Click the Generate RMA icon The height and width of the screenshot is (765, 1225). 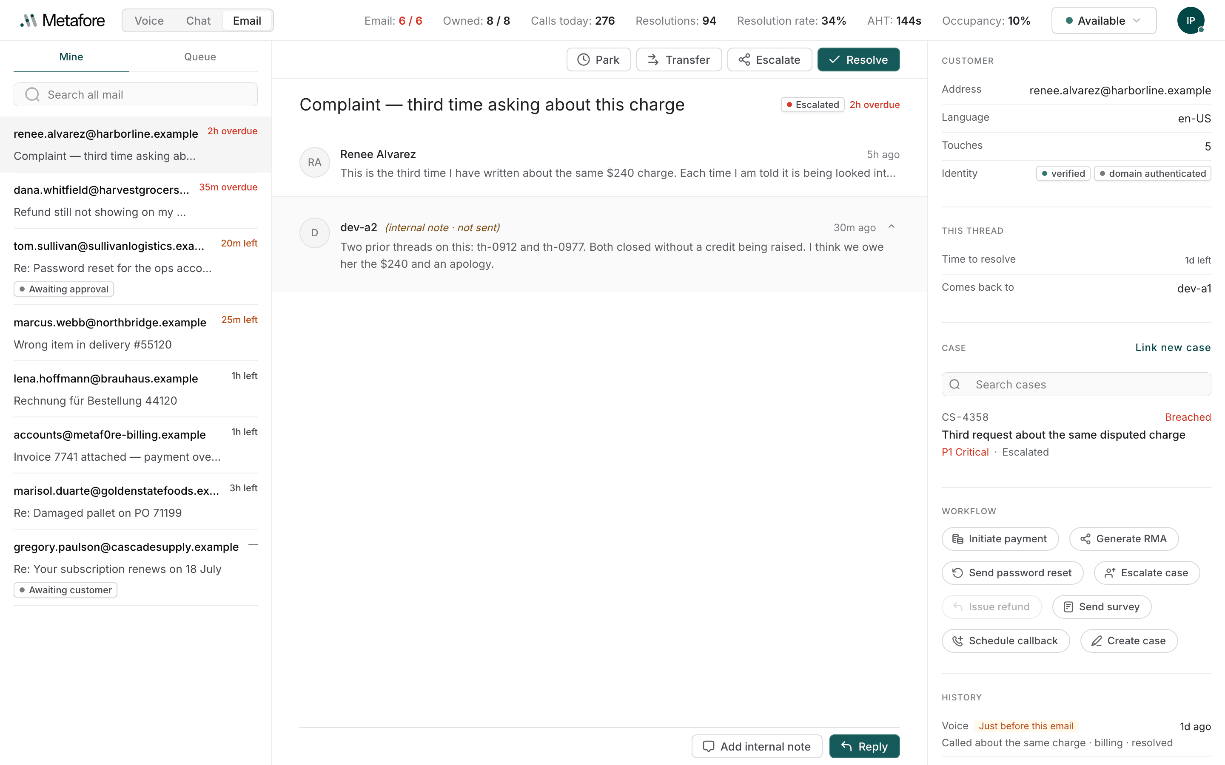(x=1085, y=539)
